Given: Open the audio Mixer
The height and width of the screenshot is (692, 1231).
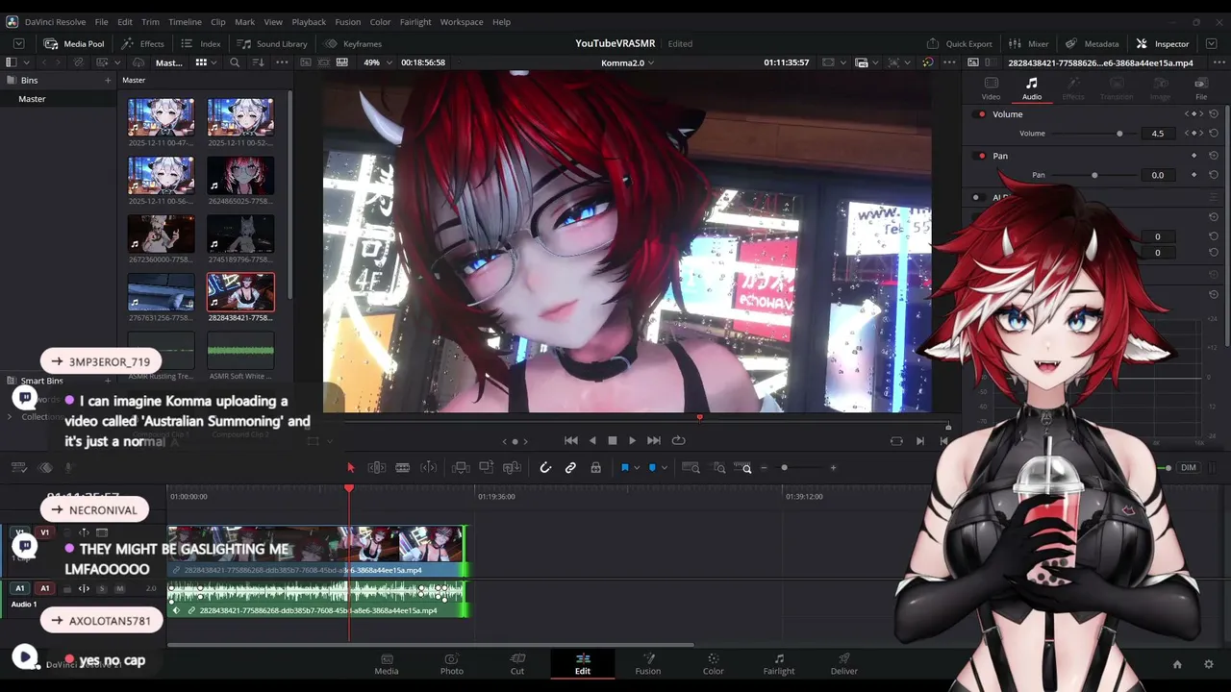Looking at the screenshot, I should (x=1029, y=43).
